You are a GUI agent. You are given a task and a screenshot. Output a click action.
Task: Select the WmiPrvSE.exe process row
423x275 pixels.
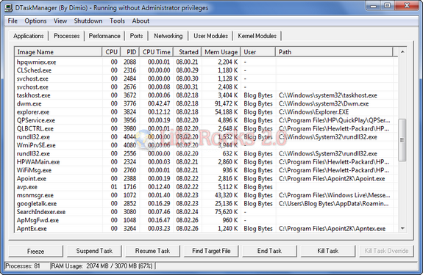pos(206,145)
